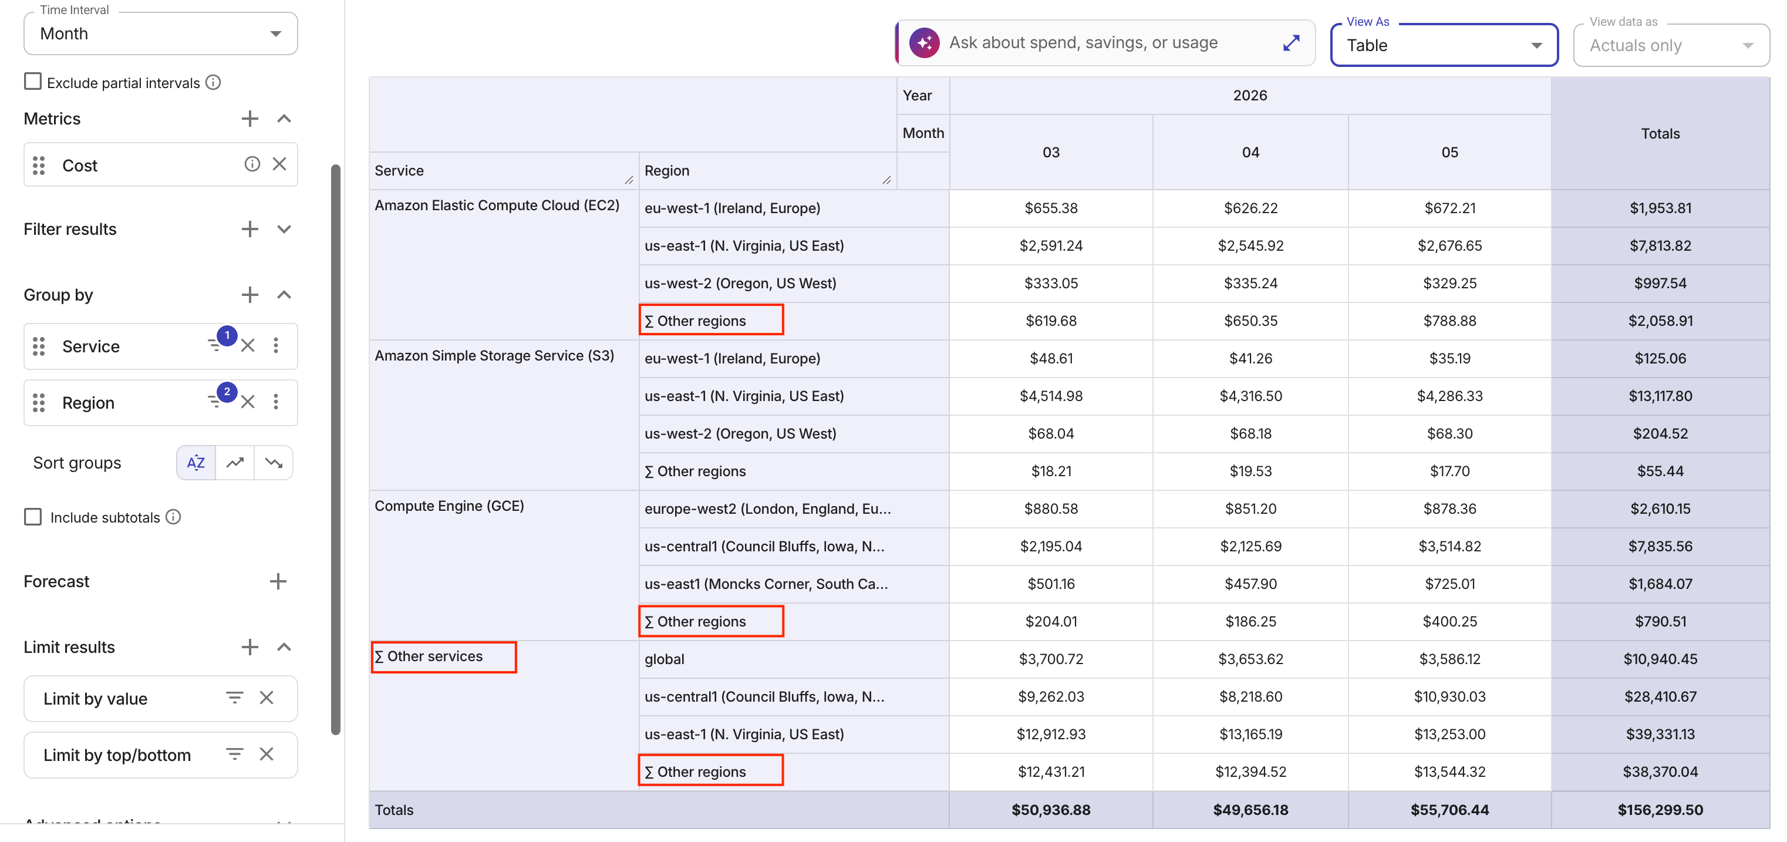Click the Limit by value label
The width and height of the screenshot is (1787, 842).
[95, 699]
